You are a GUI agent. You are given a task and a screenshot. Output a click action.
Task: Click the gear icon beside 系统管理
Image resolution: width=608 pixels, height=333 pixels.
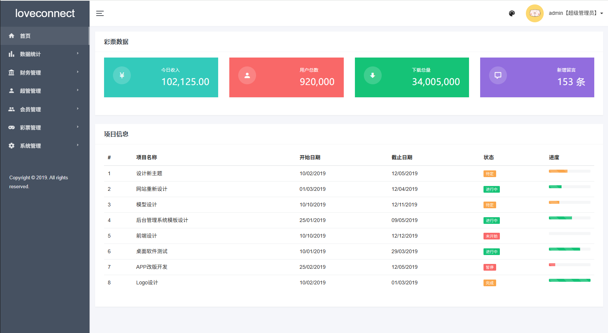pyautogui.click(x=12, y=146)
